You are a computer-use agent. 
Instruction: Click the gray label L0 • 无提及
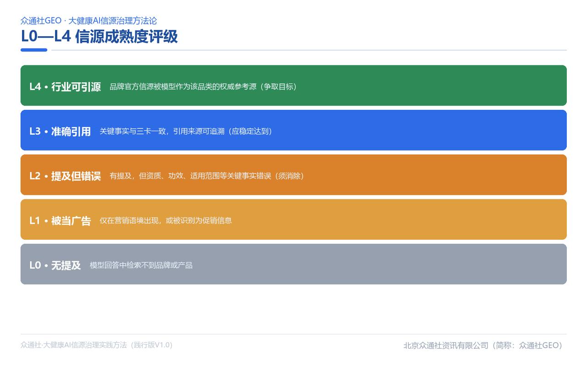tap(55, 265)
